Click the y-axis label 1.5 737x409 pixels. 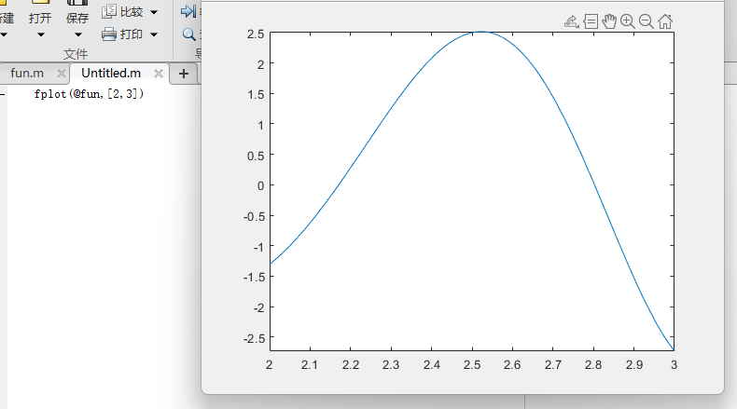coord(257,94)
